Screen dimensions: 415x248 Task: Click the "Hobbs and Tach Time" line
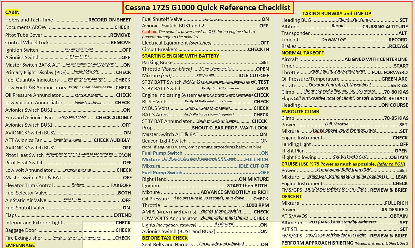point(68,20)
